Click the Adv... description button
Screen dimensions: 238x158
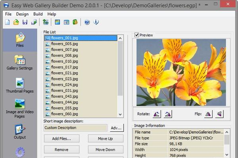click(x=117, y=128)
